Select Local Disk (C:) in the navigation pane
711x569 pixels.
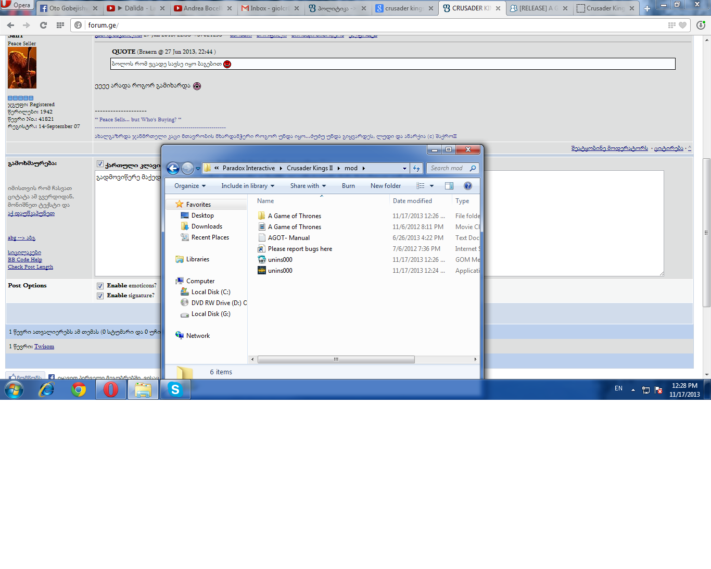(x=211, y=292)
